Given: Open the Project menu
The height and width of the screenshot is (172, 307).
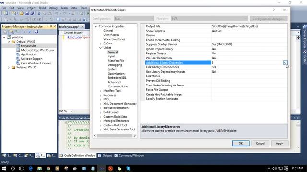Looking at the screenshot, I should pyautogui.click(x=31, y=8).
